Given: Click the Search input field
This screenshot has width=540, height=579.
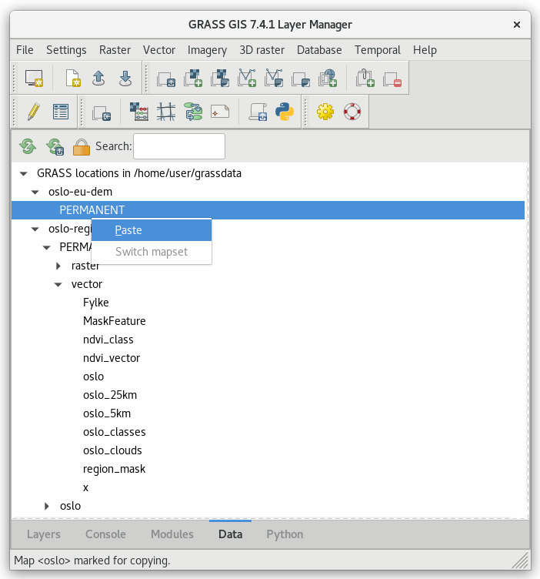Looking at the screenshot, I should (179, 146).
